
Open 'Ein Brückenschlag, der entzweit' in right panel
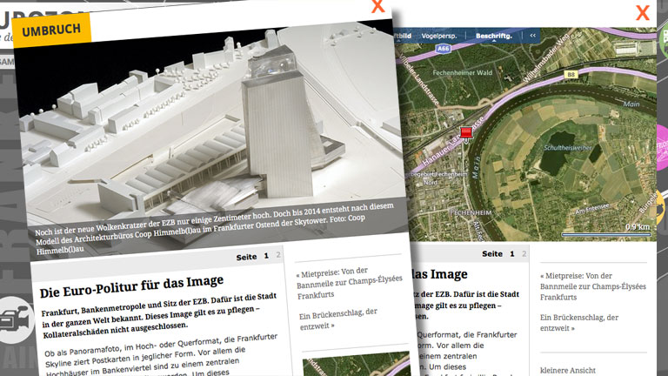click(579, 323)
